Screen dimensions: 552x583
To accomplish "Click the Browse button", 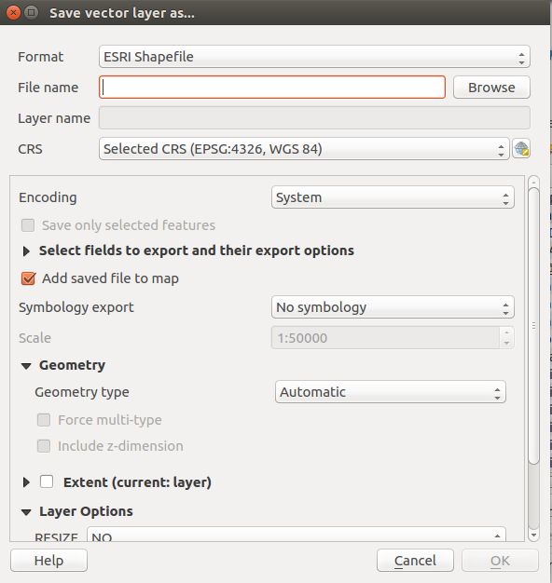I will tap(491, 88).
